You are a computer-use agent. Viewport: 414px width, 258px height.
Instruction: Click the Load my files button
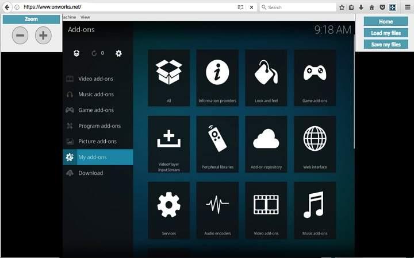click(x=386, y=33)
